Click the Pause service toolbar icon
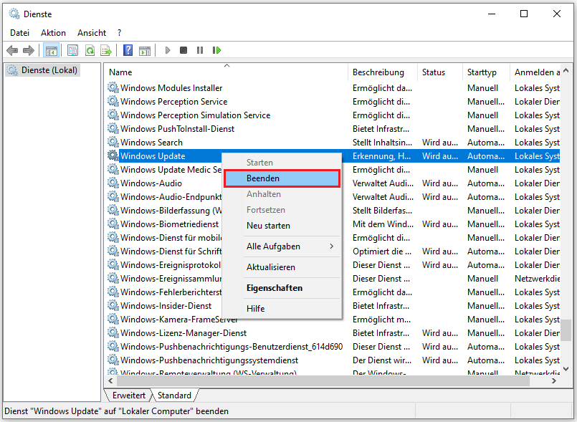The width and height of the screenshot is (577, 422). (200, 50)
